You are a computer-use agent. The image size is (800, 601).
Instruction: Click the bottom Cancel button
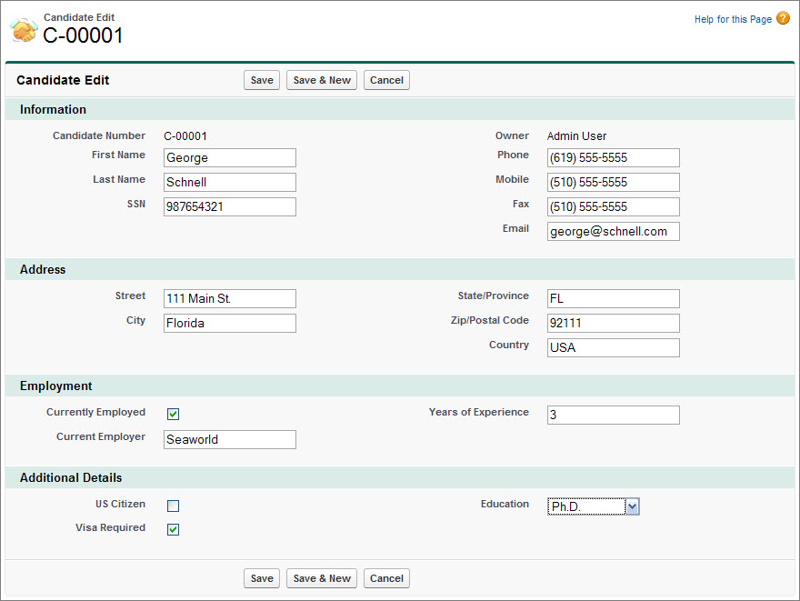[386, 578]
